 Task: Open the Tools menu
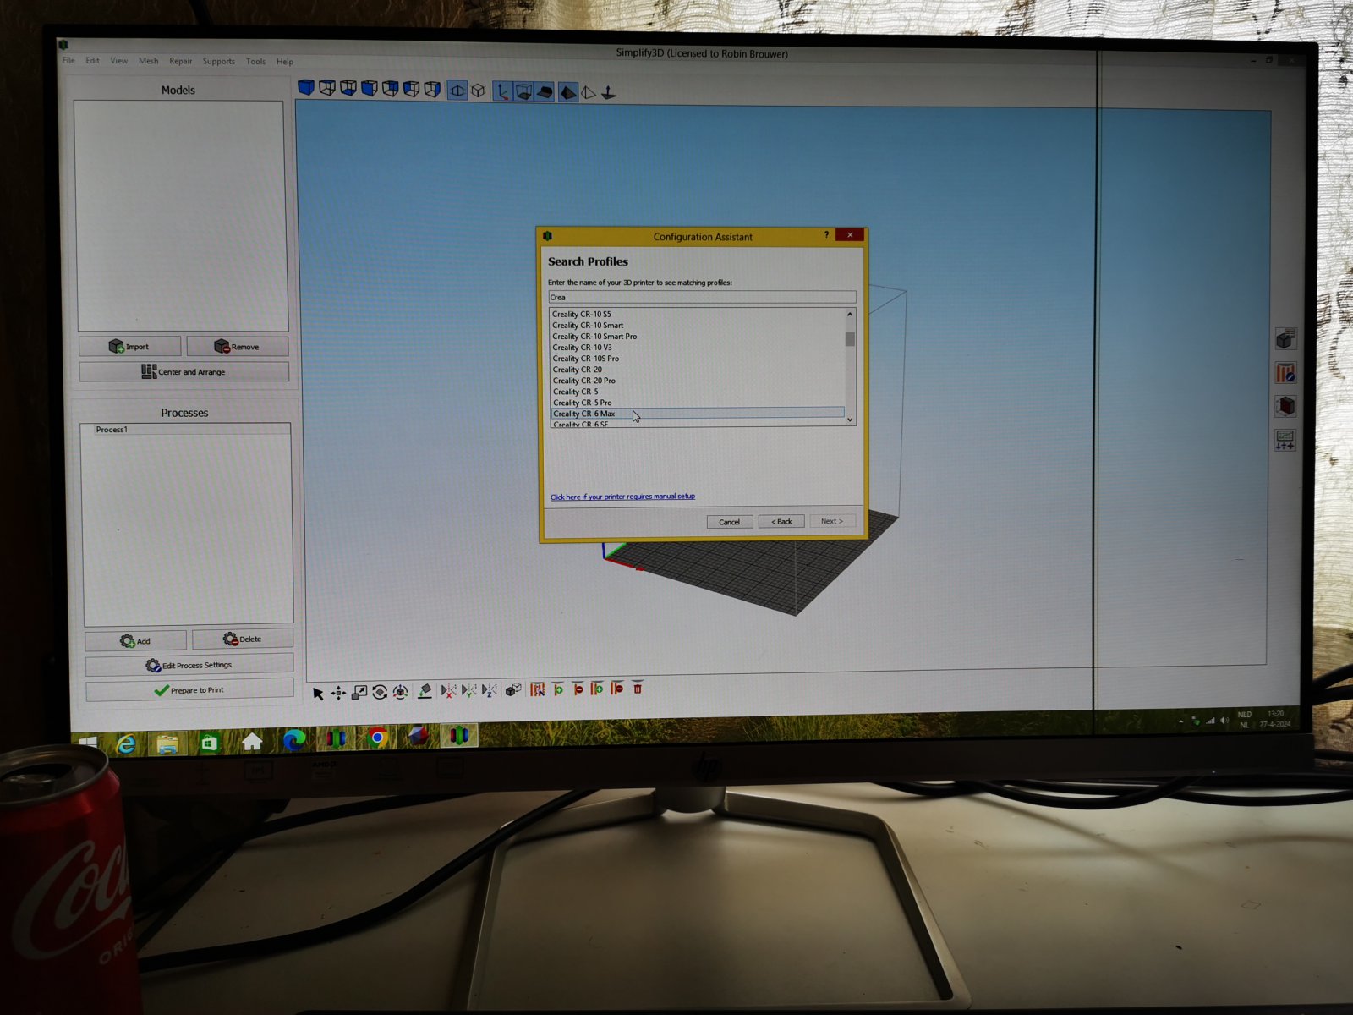(x=255, y=62)
